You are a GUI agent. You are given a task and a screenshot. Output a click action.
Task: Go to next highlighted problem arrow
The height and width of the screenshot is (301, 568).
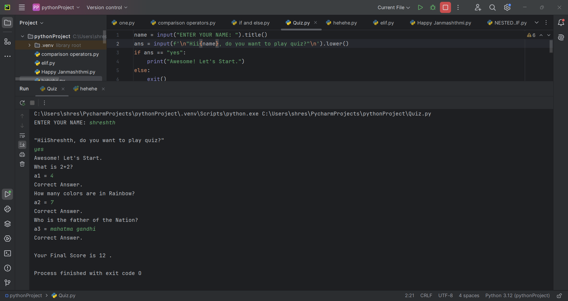click(x=549, y=35)
